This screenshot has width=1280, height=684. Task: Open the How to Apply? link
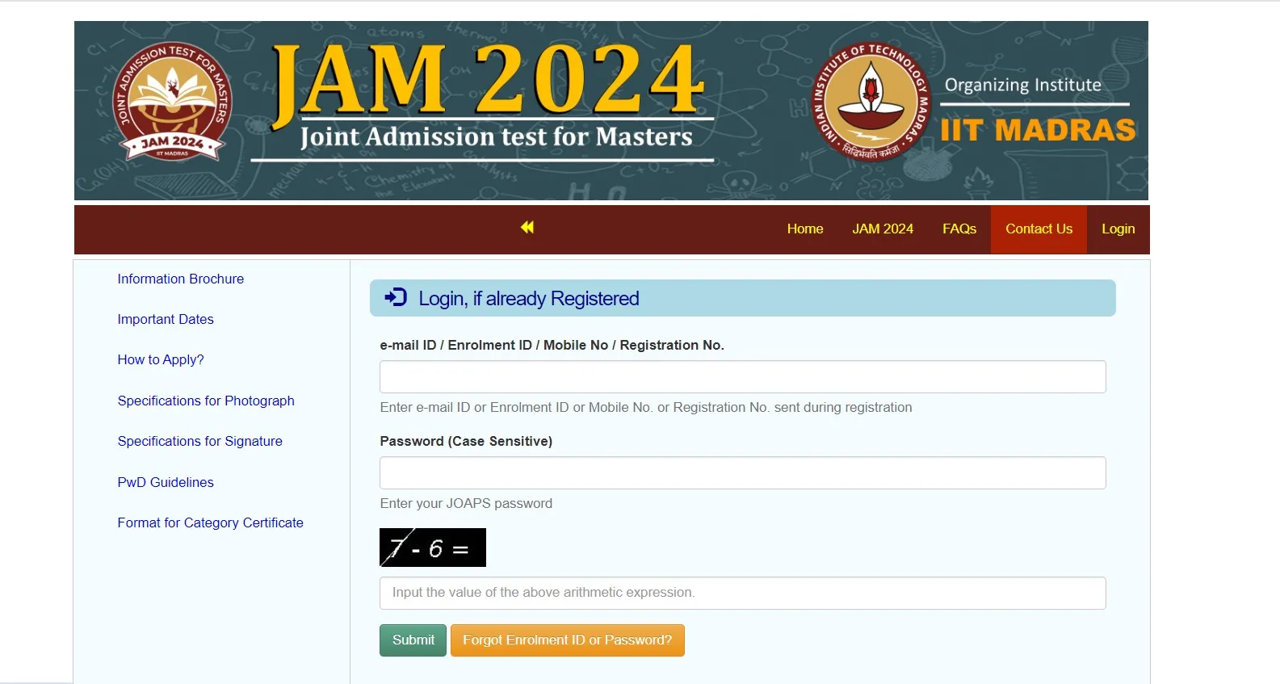coord(161,359)
